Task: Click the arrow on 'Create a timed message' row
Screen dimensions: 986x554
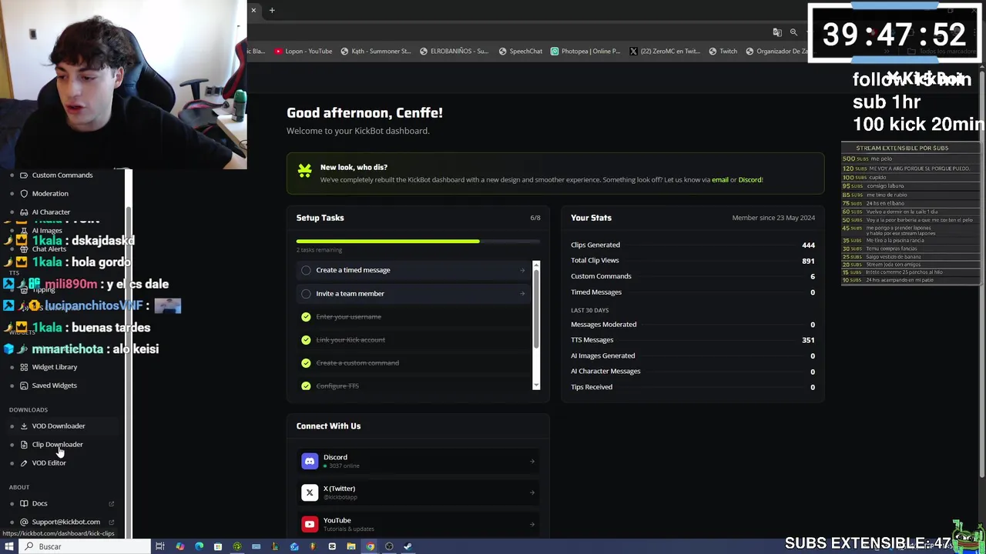Action: [x=522, y=270]
